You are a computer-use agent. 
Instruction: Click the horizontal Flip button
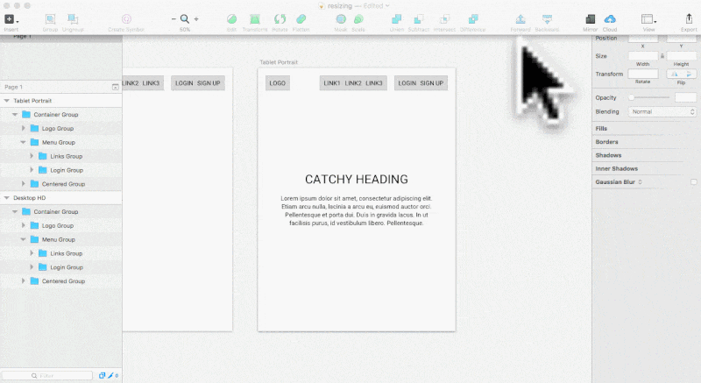pyautogui.click(x=674, y=74)
